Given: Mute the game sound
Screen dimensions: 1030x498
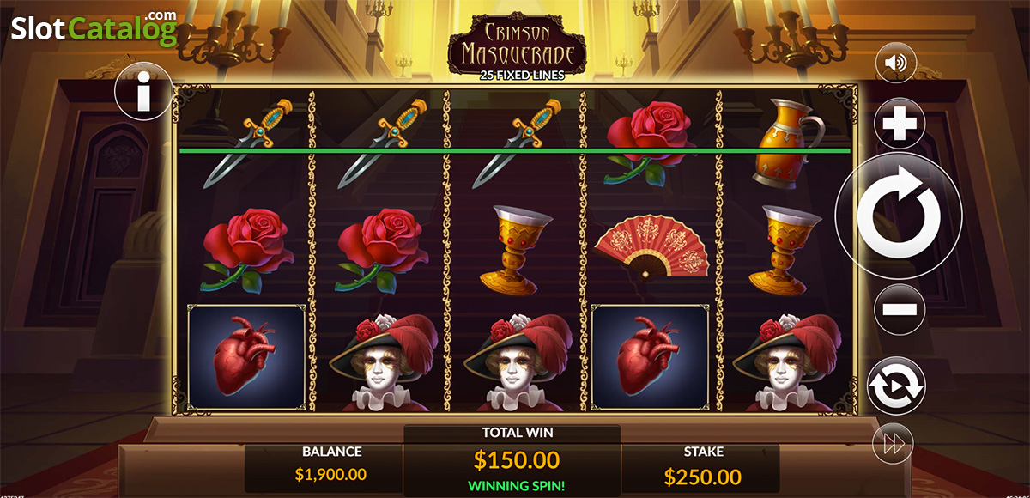Looking at the screenshot, I should pyautogui.click(x=896, y=63).
